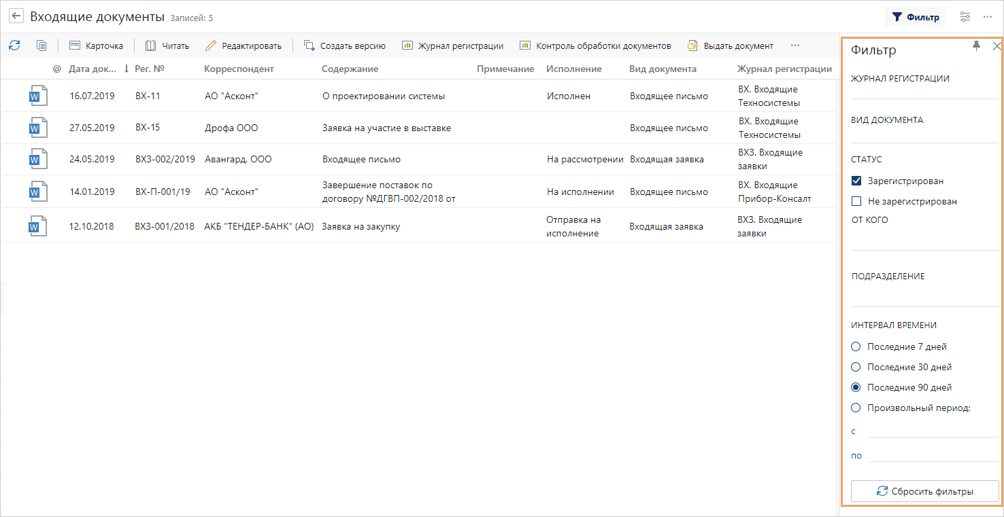Expand toolbar overflow menu after Выдать документ
Image resolution: width=1004 pixels, height=517 pixels.
click(794, 46)
